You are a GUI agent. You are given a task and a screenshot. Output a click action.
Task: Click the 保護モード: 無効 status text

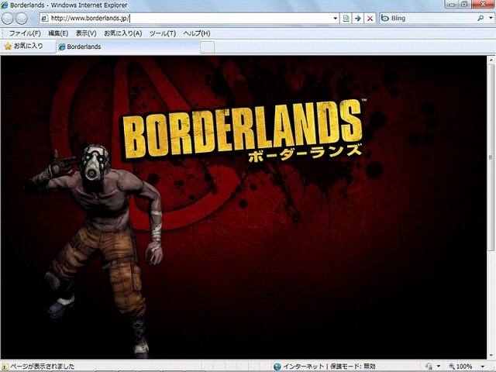(353, 367)
